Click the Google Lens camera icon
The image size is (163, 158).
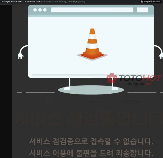coord(142,2)
